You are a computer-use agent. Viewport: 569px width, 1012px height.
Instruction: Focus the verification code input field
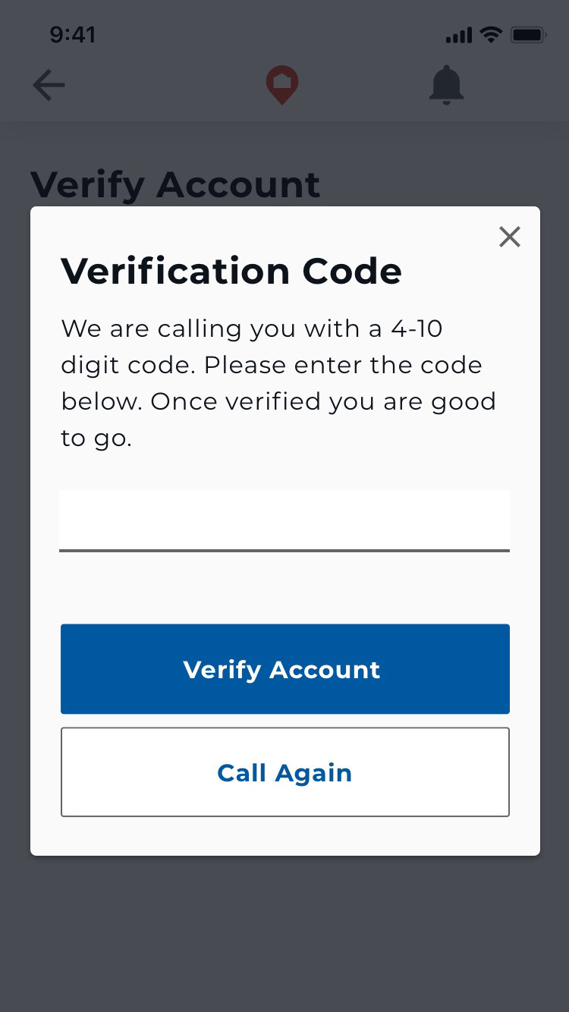(284, 519)
